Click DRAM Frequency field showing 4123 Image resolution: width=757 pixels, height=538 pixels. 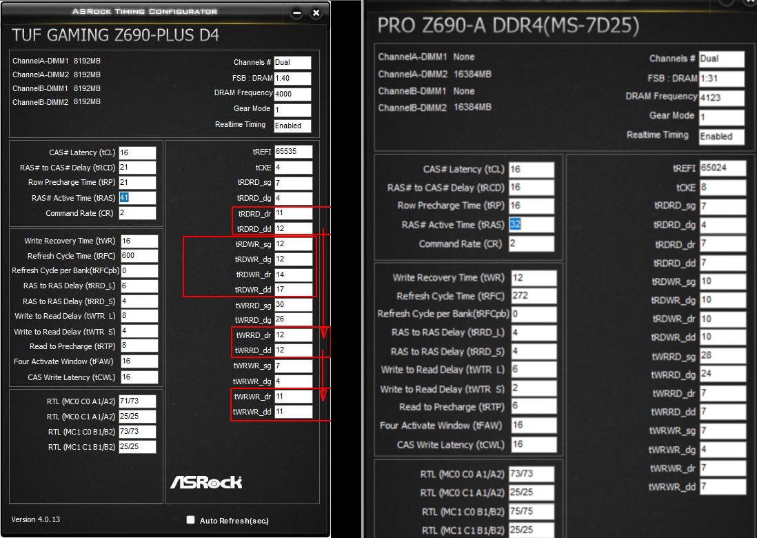pyautogui.click(x=721, y=97)
